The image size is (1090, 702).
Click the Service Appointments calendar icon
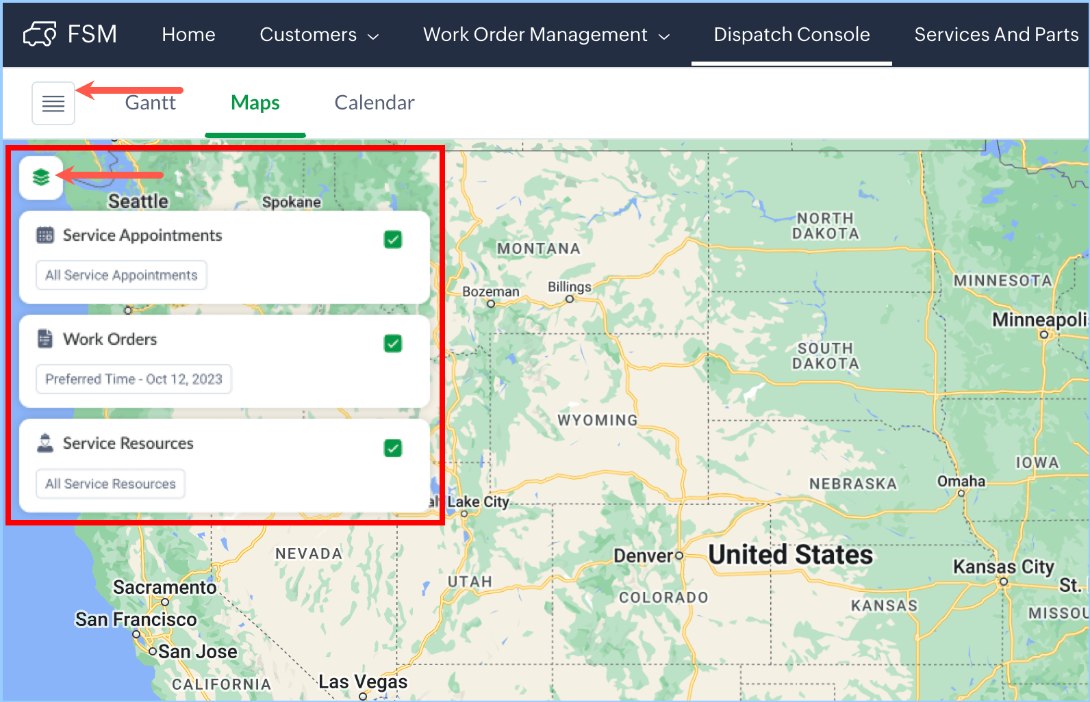(x=45, y=235)
